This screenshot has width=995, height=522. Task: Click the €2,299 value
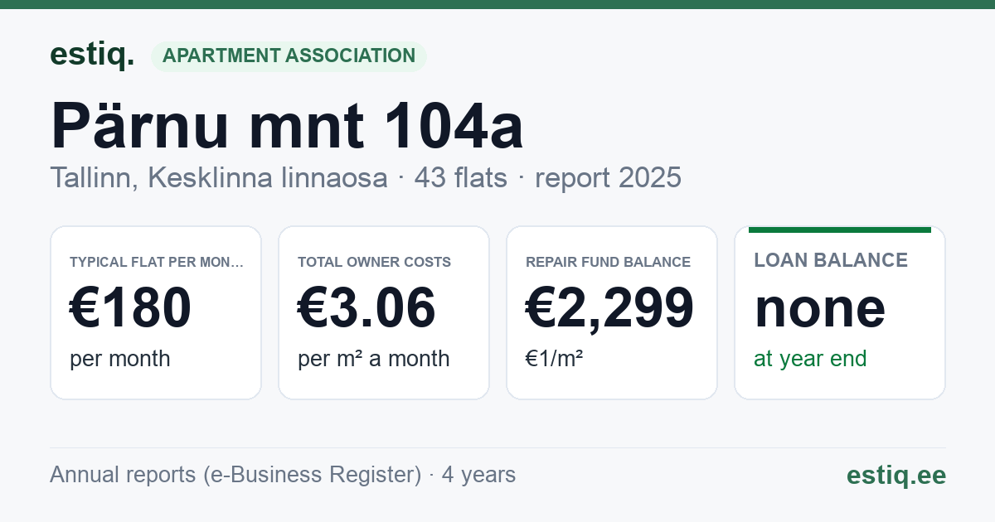[610, 308]
